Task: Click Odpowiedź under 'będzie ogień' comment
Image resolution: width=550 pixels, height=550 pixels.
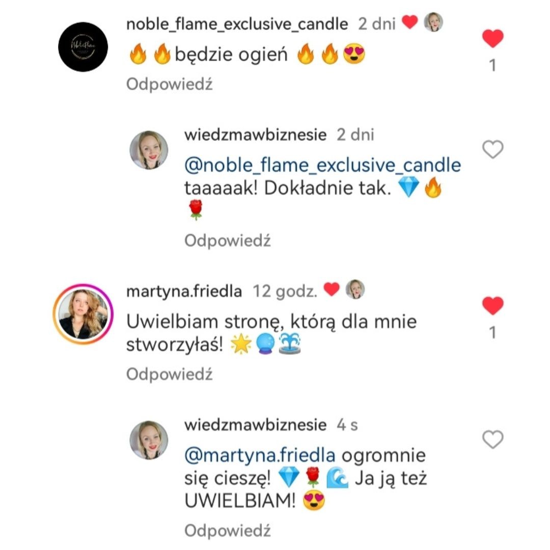Action: (x=170, y=85)
